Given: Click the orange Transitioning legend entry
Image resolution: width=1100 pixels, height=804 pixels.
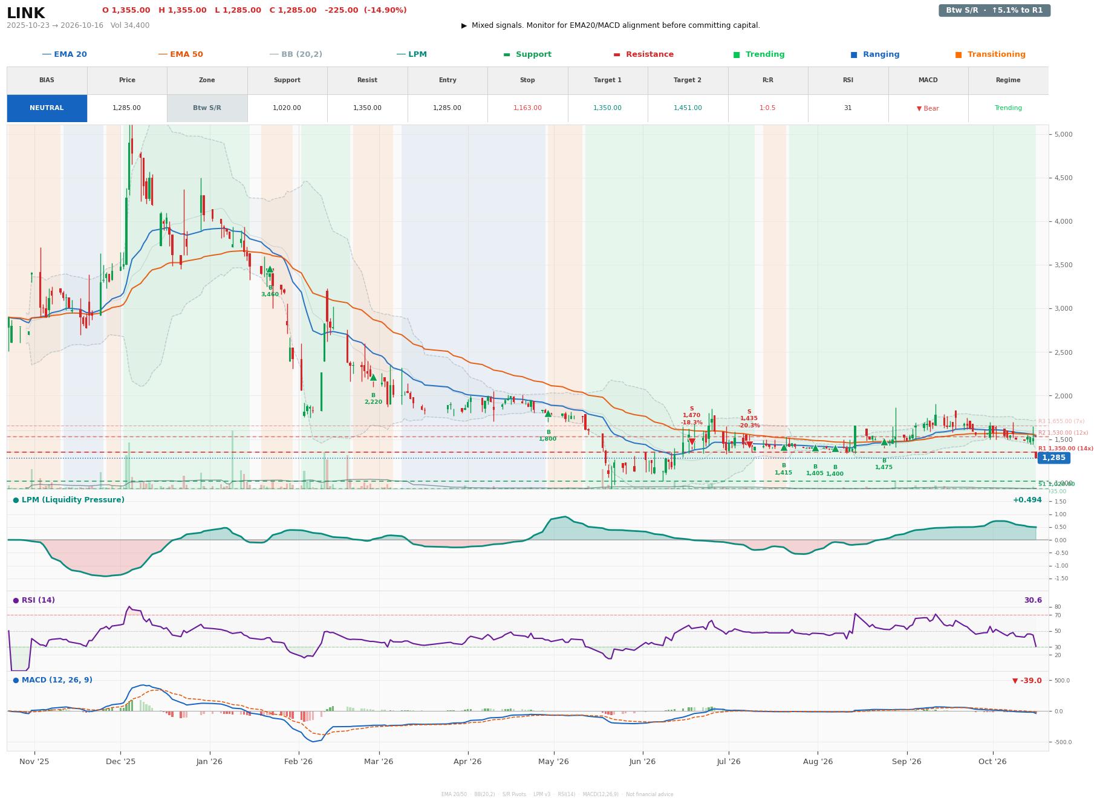Looking at the screenshot, I should (991, 54).
